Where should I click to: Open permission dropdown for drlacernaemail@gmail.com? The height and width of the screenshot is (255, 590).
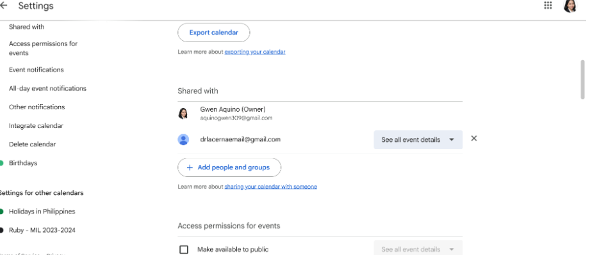coord(418,140)
